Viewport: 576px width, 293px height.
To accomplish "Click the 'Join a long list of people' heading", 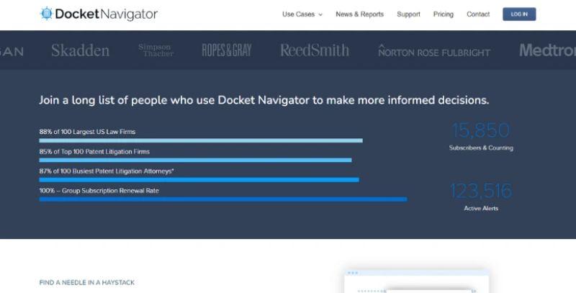I will coord(264,100).
